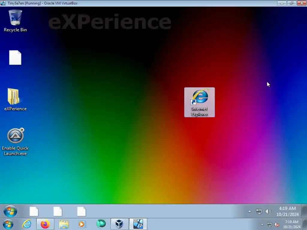Click host muted volume icon
This screenshot has height=230, width=307.
(x=277, y=225)
